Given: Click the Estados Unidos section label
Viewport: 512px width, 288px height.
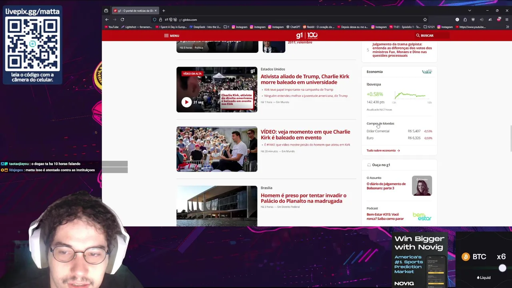Looking at the screenshot, I should [x=273, y=69].
